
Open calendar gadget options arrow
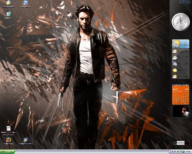tap(188, 87)
